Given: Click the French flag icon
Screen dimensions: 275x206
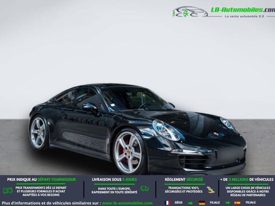Looking at the screenshot, I should (x=168, y=203).
